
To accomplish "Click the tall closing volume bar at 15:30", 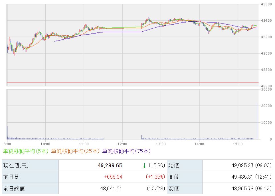I will (x=257, y=121).
